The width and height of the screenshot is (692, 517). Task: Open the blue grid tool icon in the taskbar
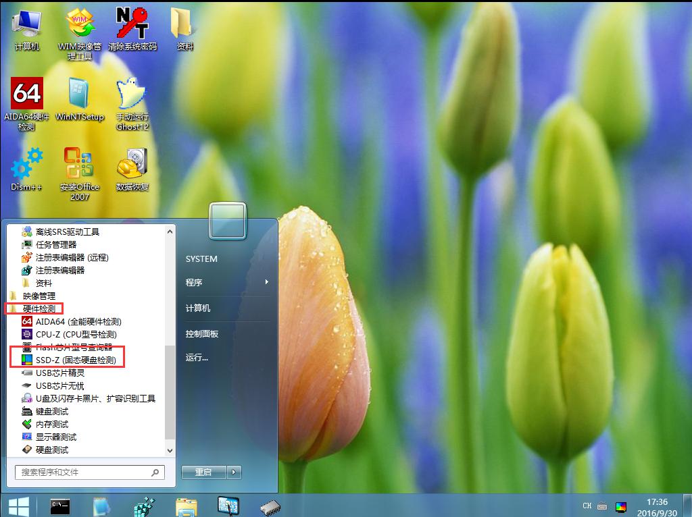coord(228,506)
